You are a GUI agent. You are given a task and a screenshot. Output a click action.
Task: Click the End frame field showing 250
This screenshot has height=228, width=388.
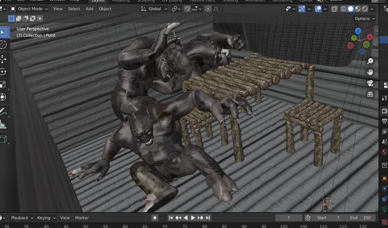pyautogui.click(x=360, y=218)
